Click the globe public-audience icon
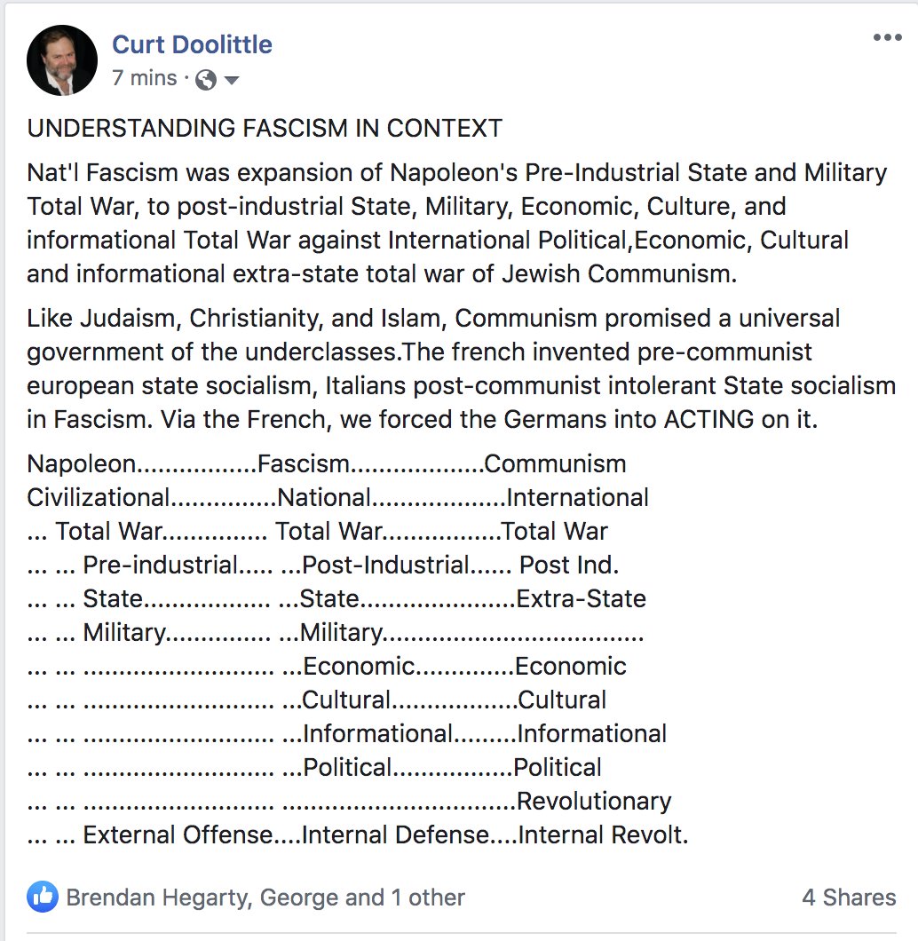 coord(206,80)
